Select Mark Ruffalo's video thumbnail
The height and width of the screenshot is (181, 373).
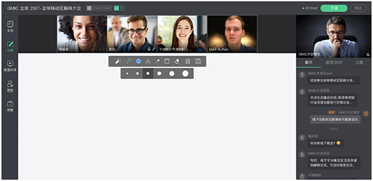click(232, 34)
